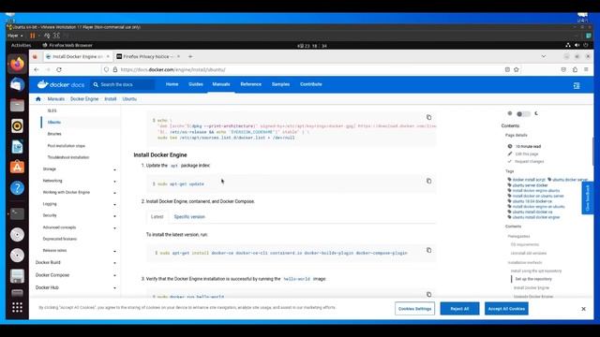This screenshot has width=600, height=337.
Task: Open the Terminal from the dock
Action: (x=17, y=213)
